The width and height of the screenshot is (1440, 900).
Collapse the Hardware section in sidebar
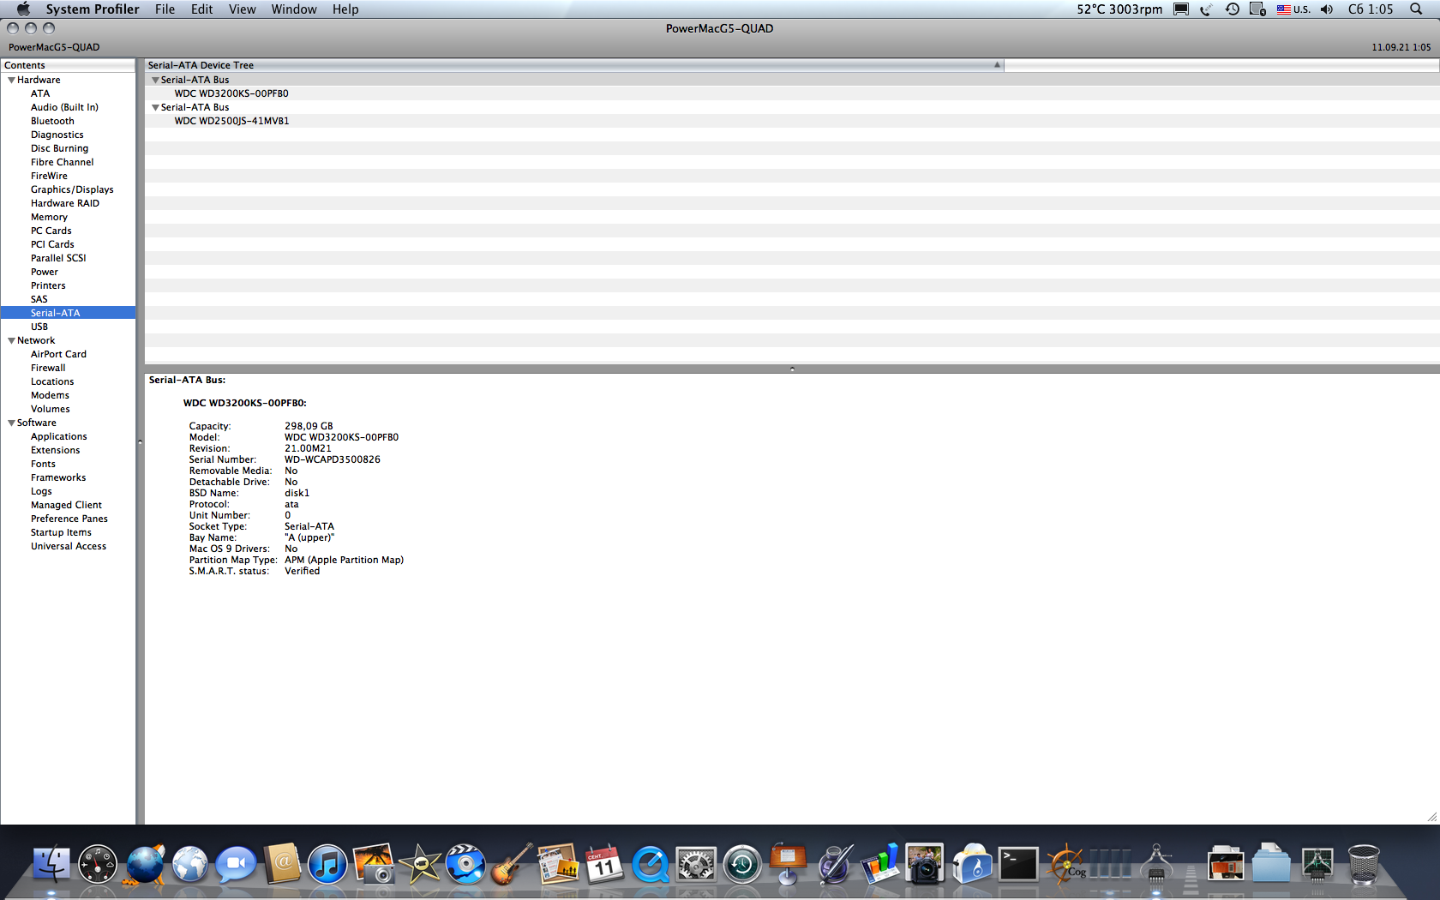11,80
